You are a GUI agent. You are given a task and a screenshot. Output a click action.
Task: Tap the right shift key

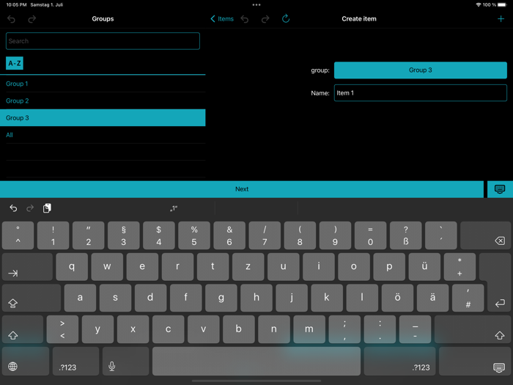(473, 329)
